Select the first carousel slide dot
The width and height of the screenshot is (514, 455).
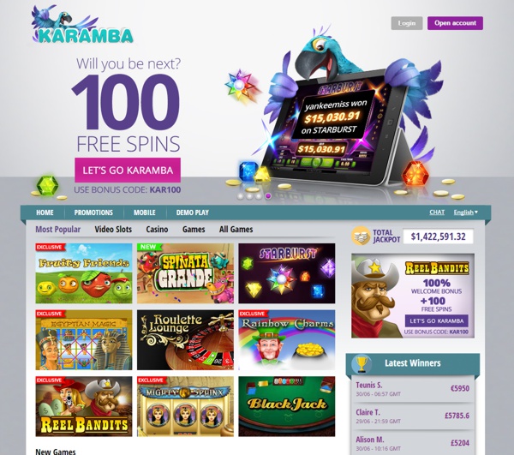tap(240, 196)
